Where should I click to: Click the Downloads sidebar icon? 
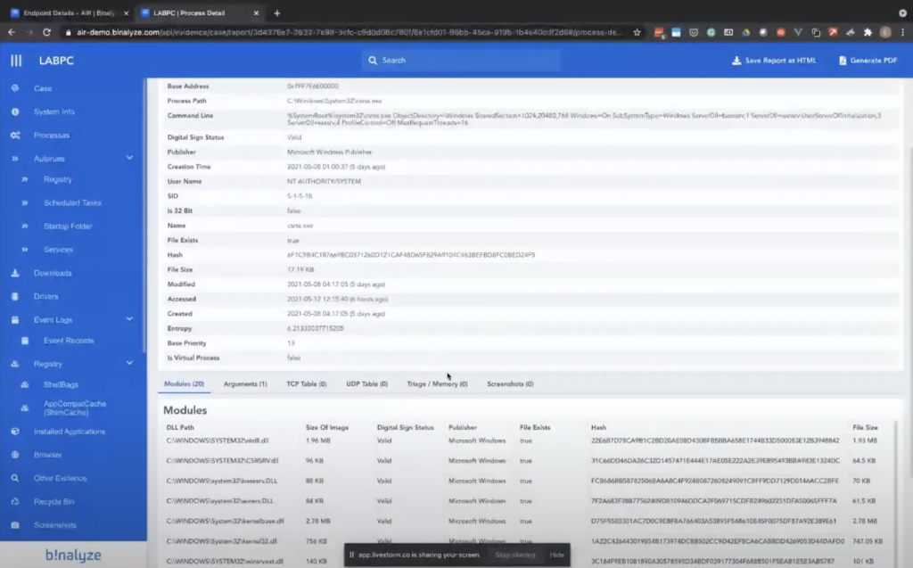click(15, 273)
